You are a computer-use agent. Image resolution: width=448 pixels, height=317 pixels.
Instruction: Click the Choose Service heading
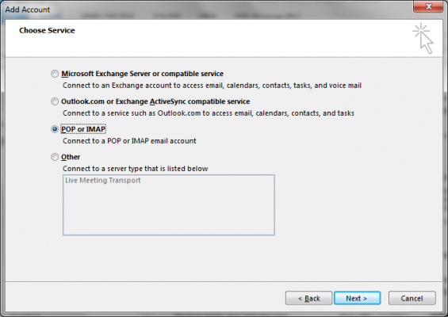point(47,30)
